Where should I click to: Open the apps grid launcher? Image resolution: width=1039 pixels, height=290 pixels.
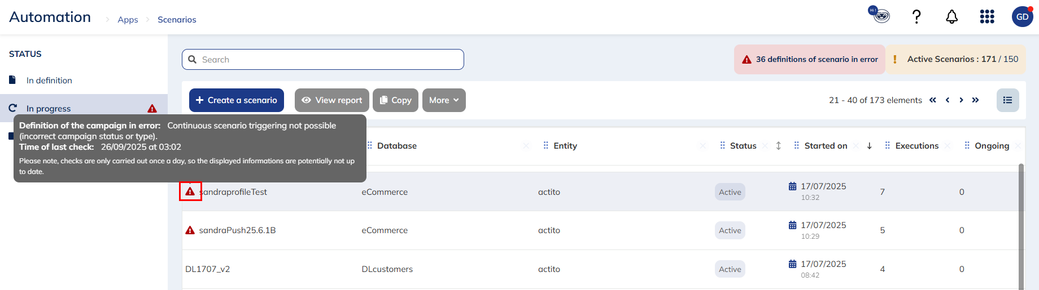tap(986, 17)
